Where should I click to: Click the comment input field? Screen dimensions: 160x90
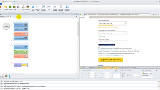click(147, 77)
